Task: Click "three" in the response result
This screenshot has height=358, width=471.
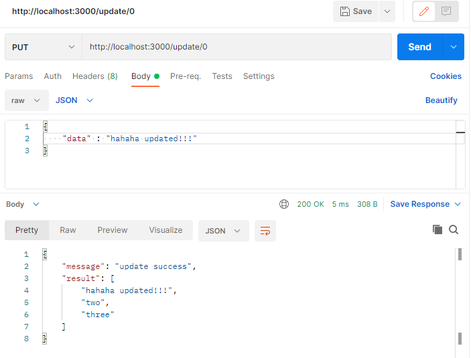Action: point(98,315)
